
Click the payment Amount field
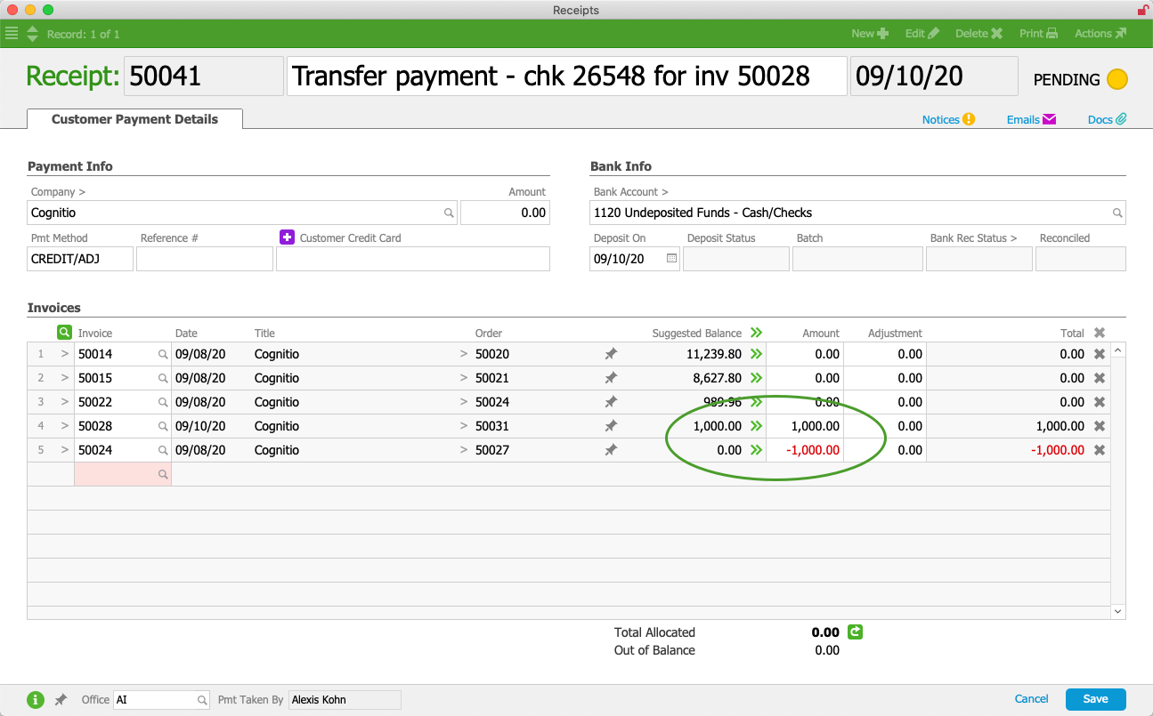coord(505,213)
